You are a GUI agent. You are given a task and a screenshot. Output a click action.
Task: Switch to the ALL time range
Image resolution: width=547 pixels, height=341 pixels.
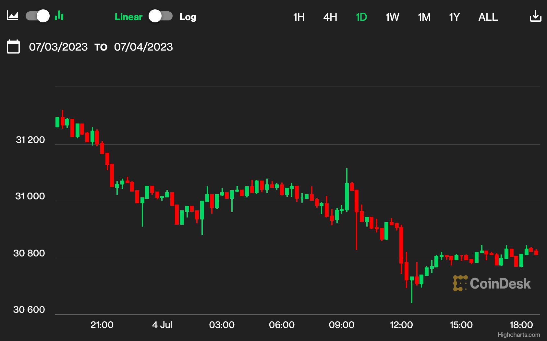[x=488, y=17]
